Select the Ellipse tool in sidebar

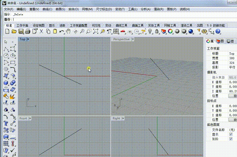(13, 56)
